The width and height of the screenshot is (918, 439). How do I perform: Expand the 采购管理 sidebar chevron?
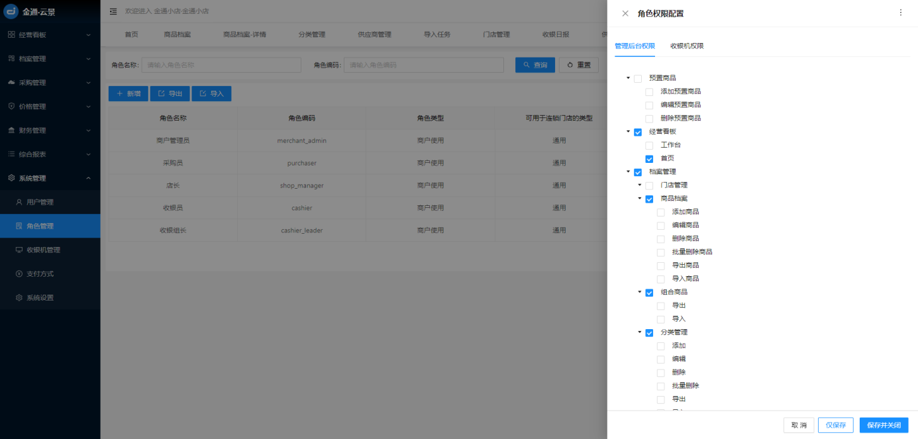pyautogui.click(x=89, y=82)
